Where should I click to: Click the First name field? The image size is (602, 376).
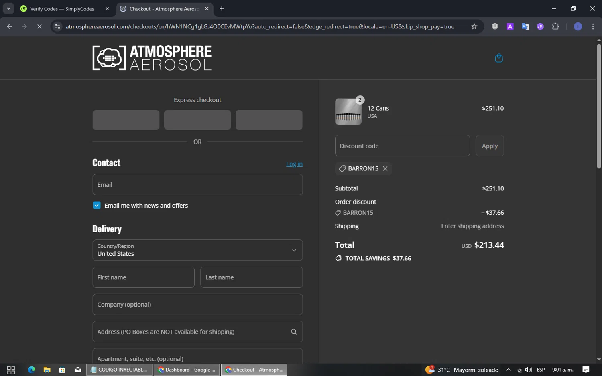click(143, 277)
